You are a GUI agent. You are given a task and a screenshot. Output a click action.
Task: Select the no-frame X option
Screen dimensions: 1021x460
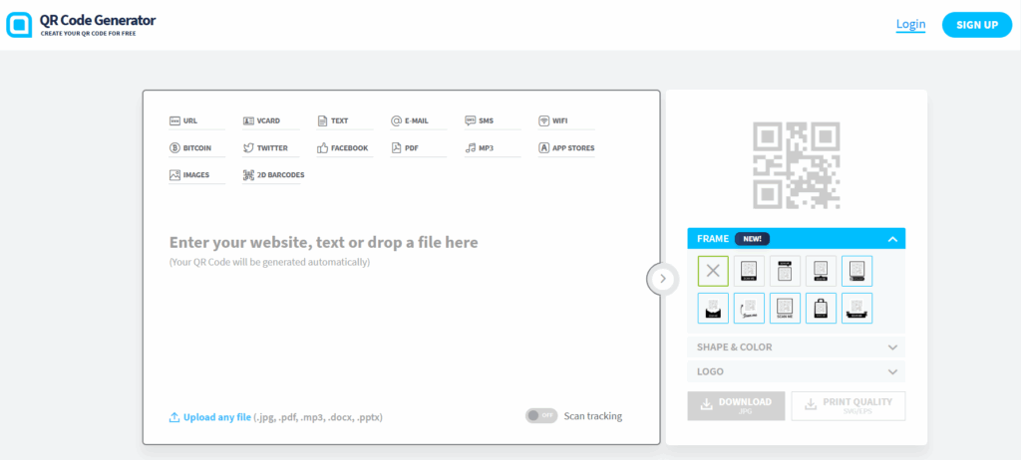tap(713, 271)
